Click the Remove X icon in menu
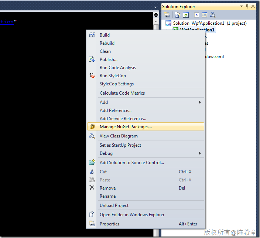The height and width of the screenshot is (238, 260). click(92, 187)
